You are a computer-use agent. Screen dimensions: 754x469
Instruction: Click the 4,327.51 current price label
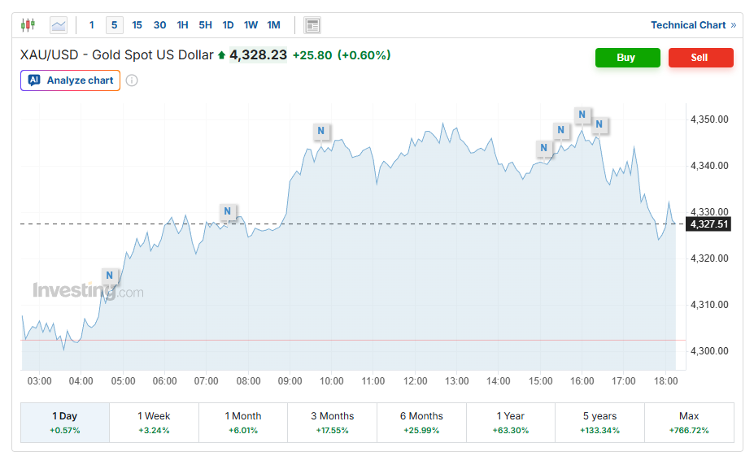(x=708, y=224)
